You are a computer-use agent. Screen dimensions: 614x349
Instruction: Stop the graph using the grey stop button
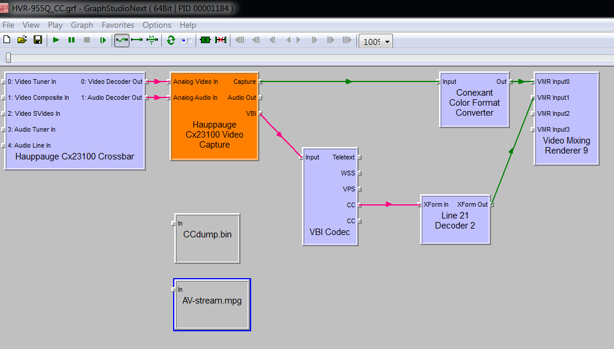87,40
